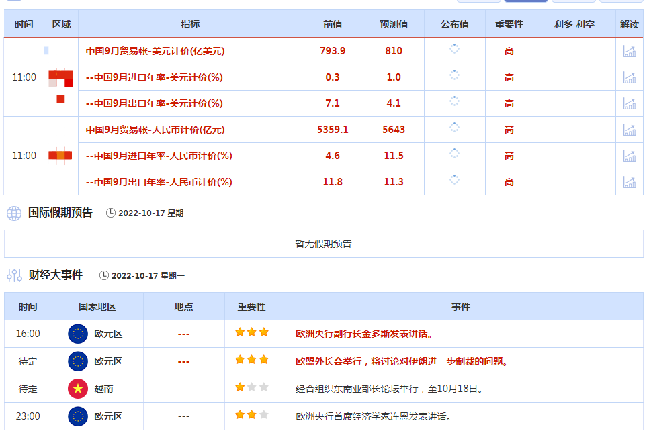
Task: Open chart icon for 中国9月出口年率-人民币计价 row
Action: 630,182
